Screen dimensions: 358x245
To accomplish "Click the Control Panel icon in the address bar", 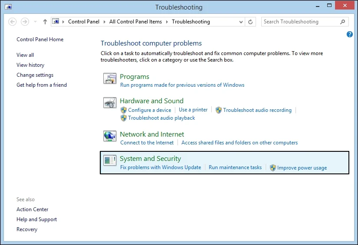I will click(56, 22).
